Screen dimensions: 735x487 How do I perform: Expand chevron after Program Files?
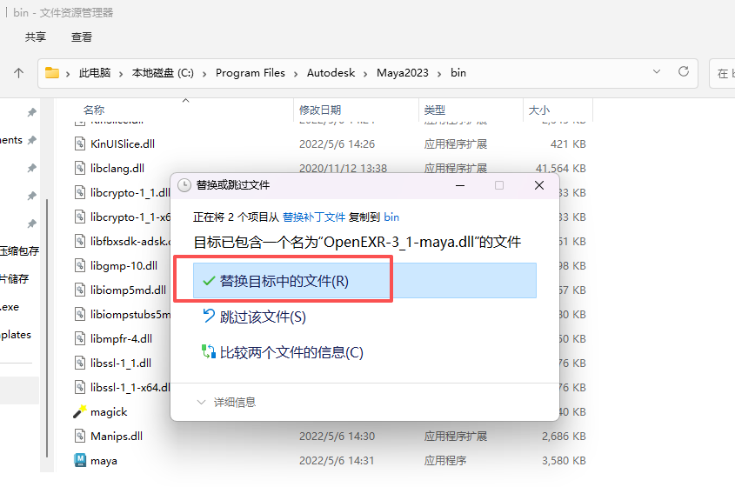point(296,74)
